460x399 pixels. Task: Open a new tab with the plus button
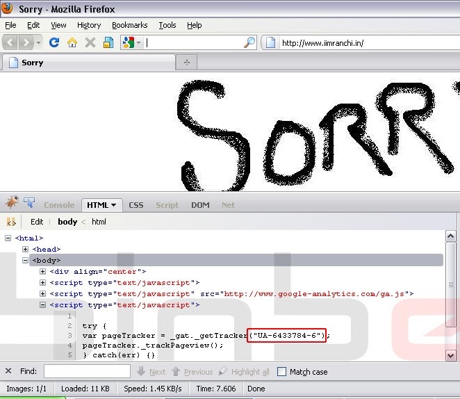187,63
